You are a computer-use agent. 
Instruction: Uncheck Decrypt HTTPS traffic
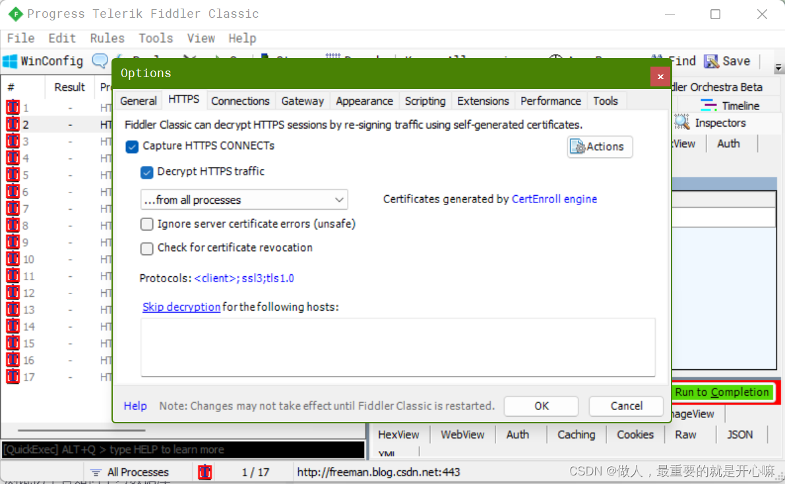pos(146,172)
